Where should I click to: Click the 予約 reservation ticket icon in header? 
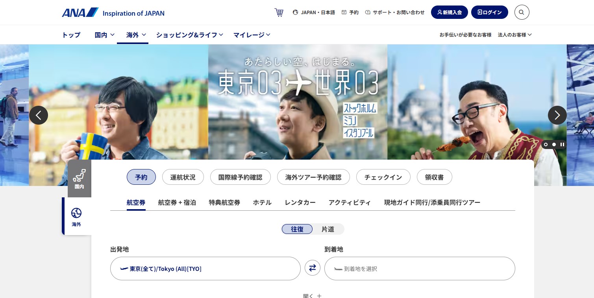344,12
